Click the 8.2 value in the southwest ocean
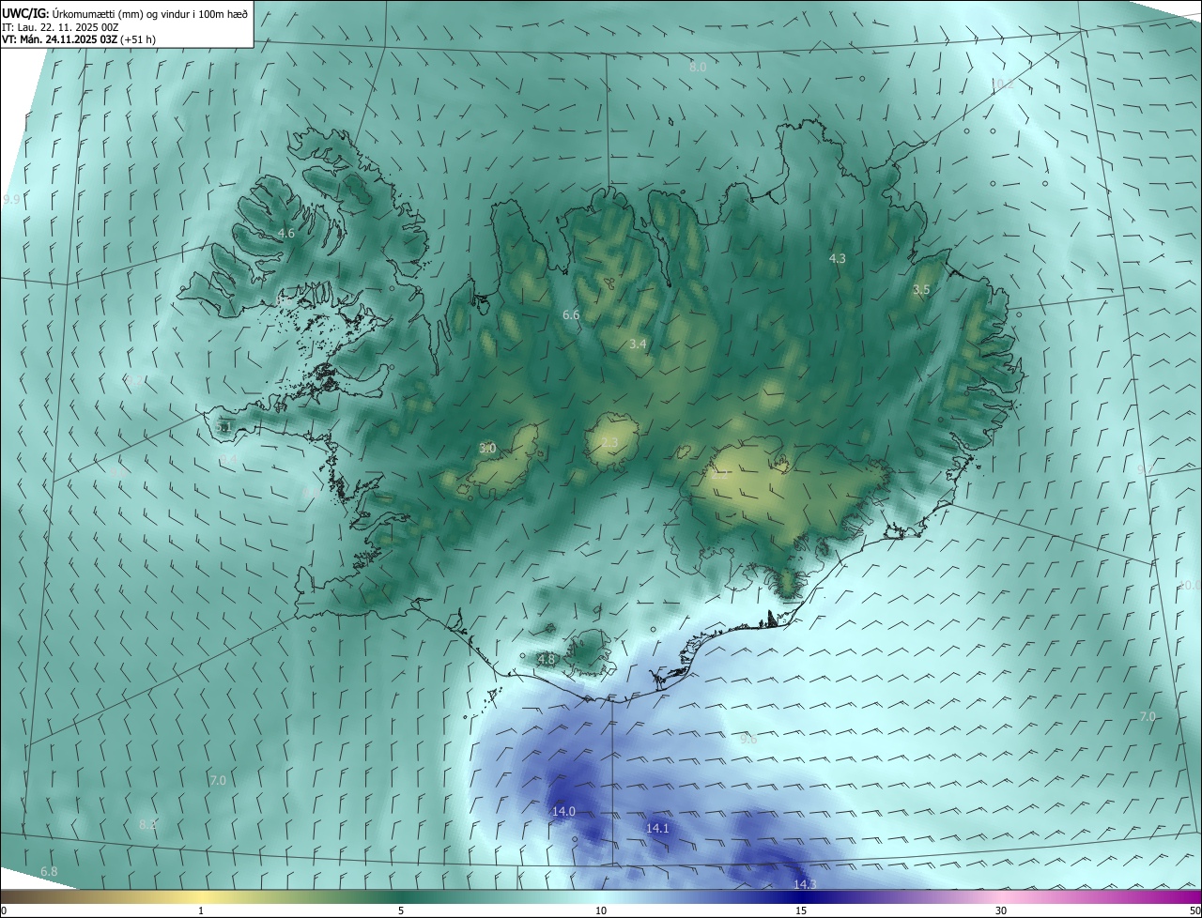 [147, 824]
